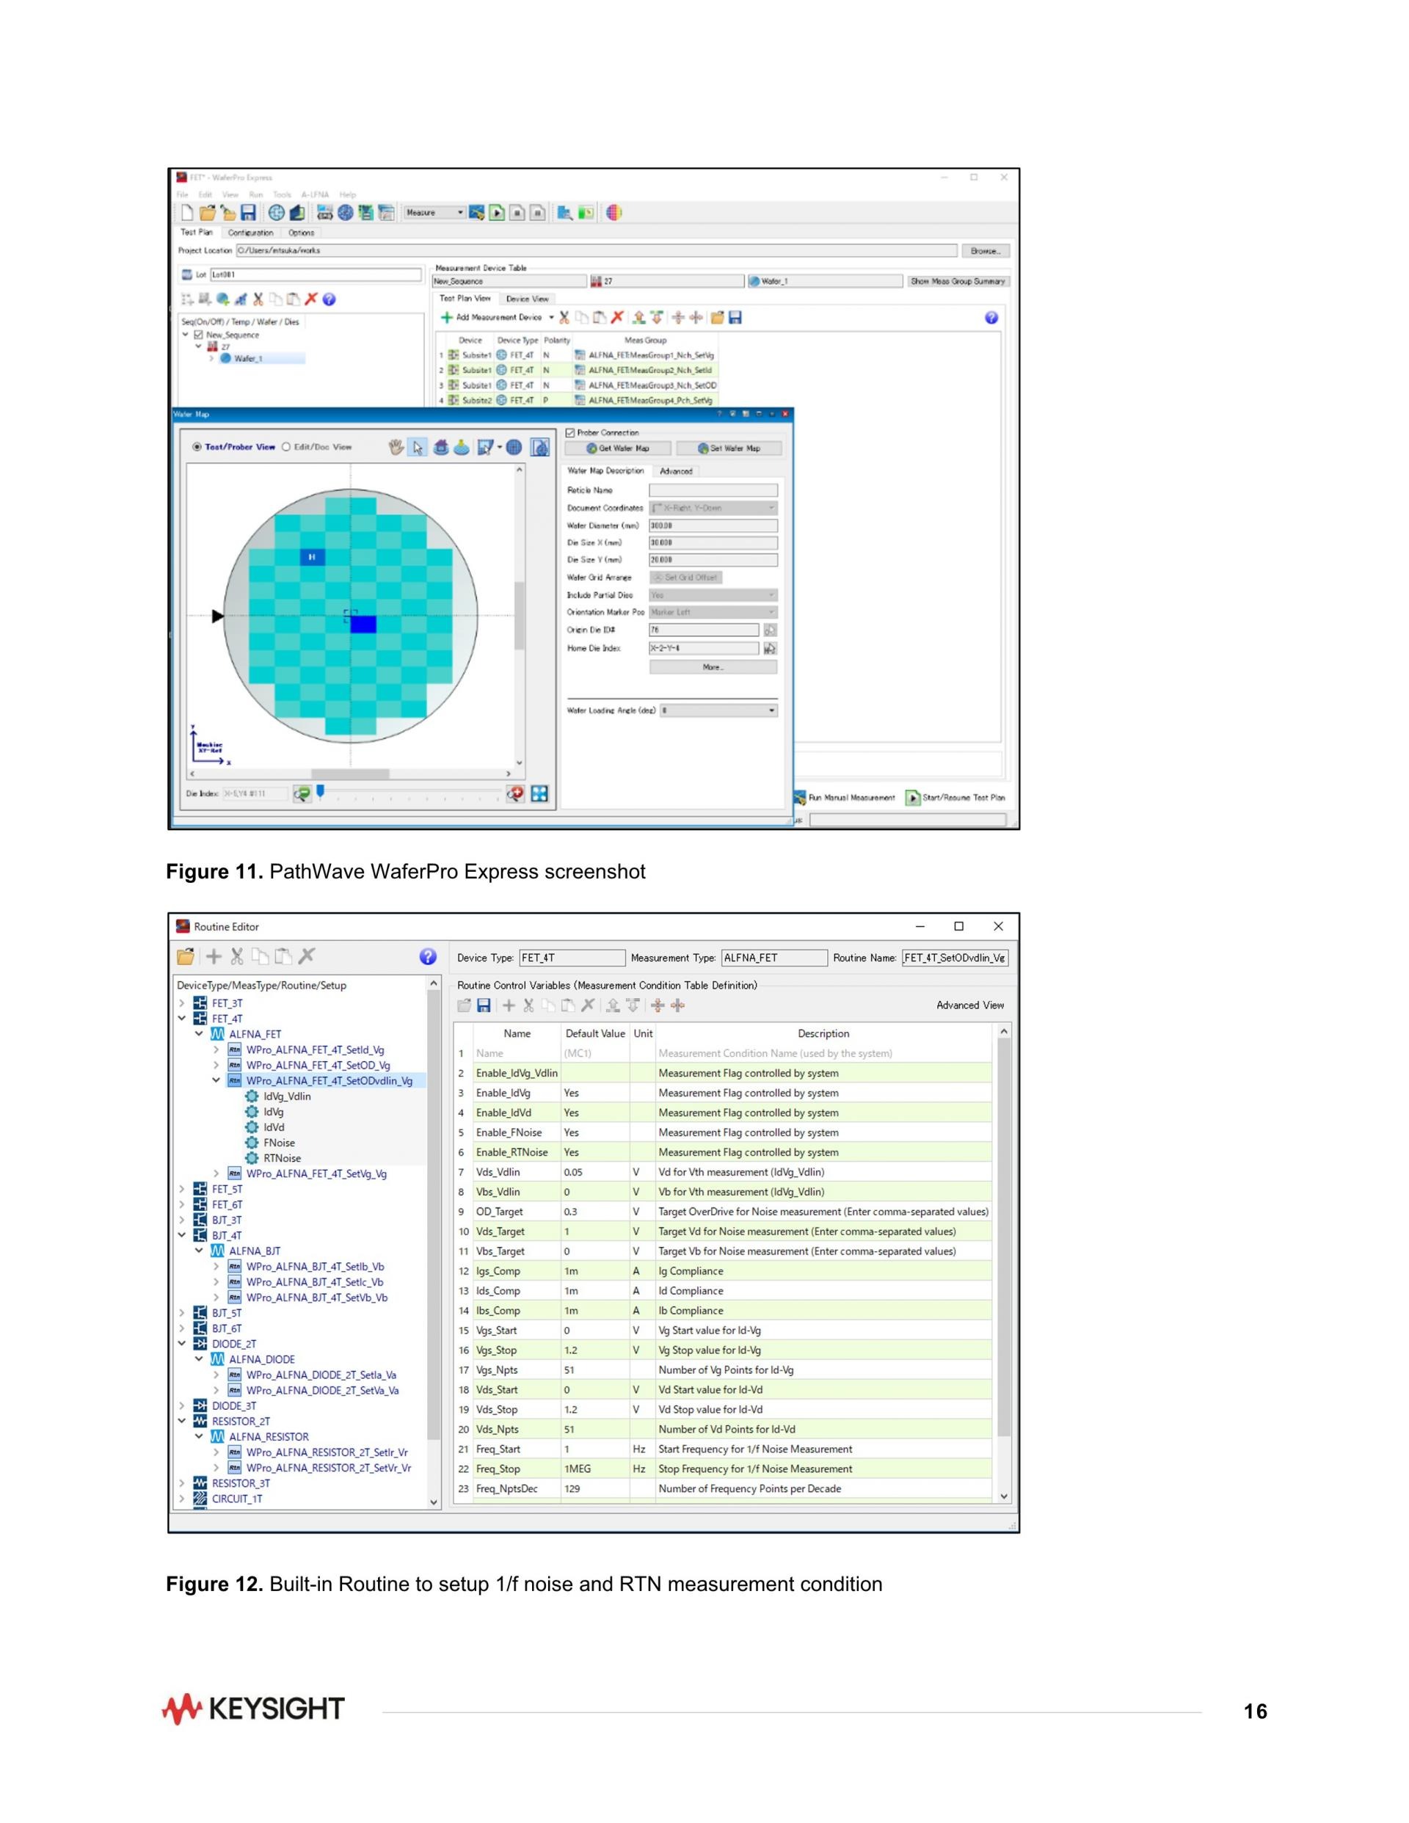Click the zoom-in magnifier below wafer map
1409x1823 pixels.
515,794
